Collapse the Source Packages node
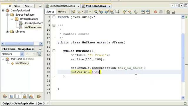This screenshot has width=188, height=106. (7, 15)
